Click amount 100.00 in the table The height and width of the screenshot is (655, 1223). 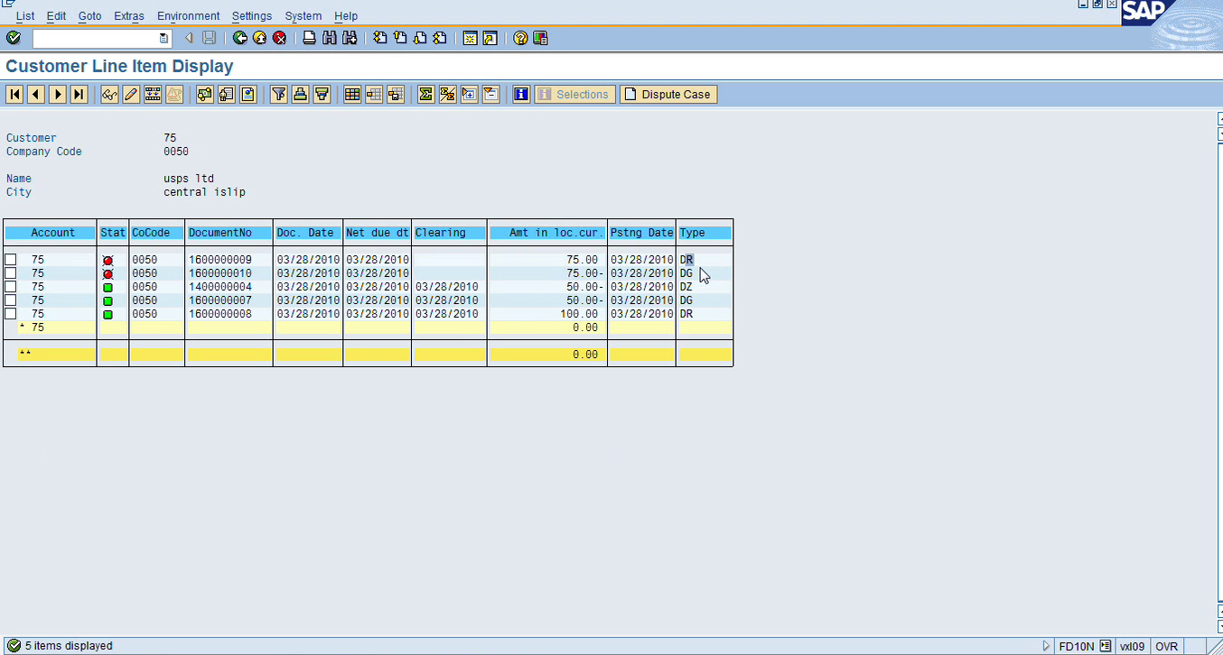579,314
